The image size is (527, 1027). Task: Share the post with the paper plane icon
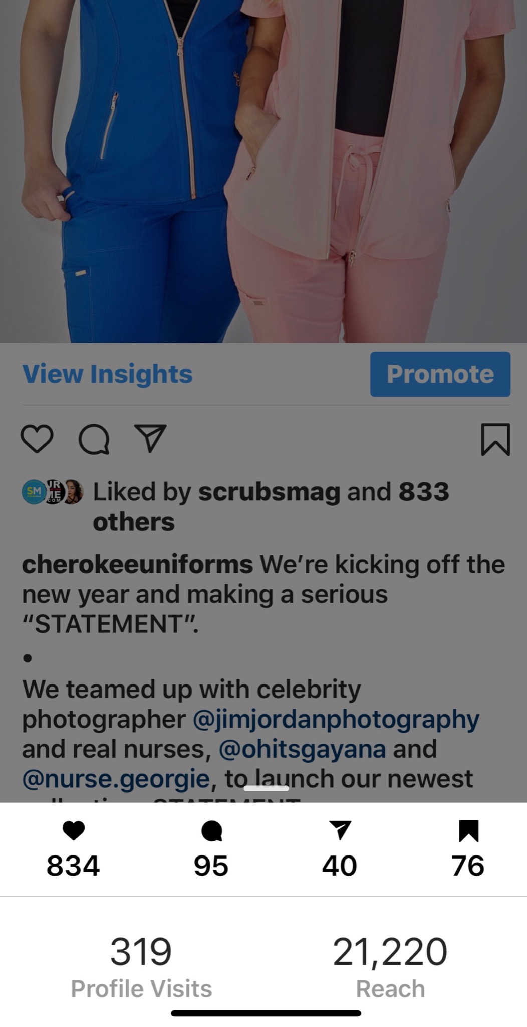click(x=150, y=439)
